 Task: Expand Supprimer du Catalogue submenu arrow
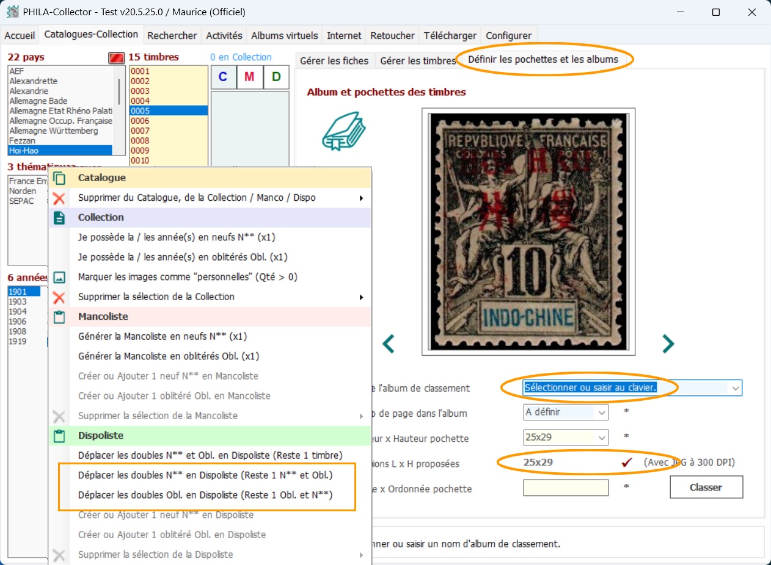coord(362,198)
